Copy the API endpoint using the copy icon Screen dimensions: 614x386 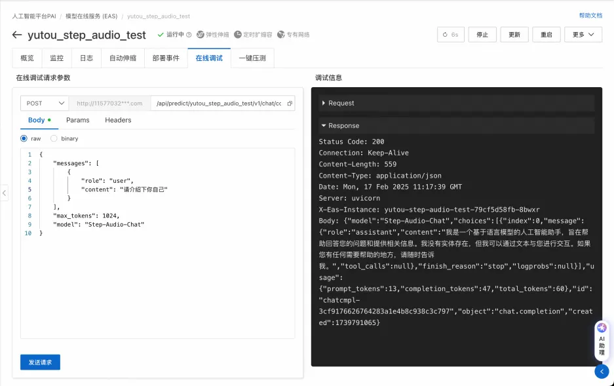[x=289, y=103]
